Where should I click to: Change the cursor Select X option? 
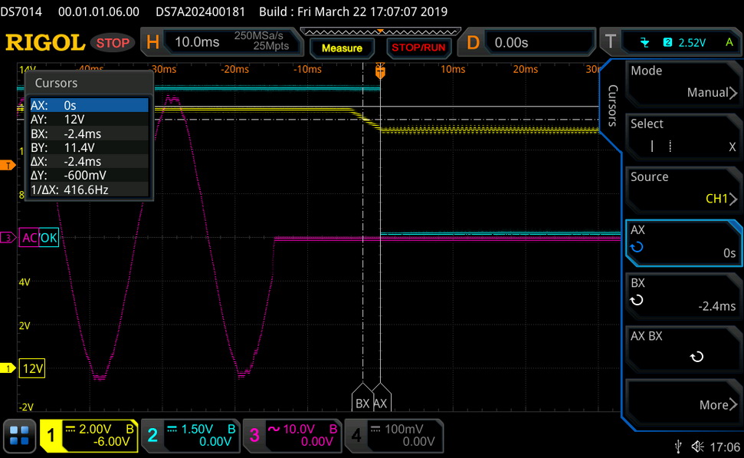click(x=683, y=137)
